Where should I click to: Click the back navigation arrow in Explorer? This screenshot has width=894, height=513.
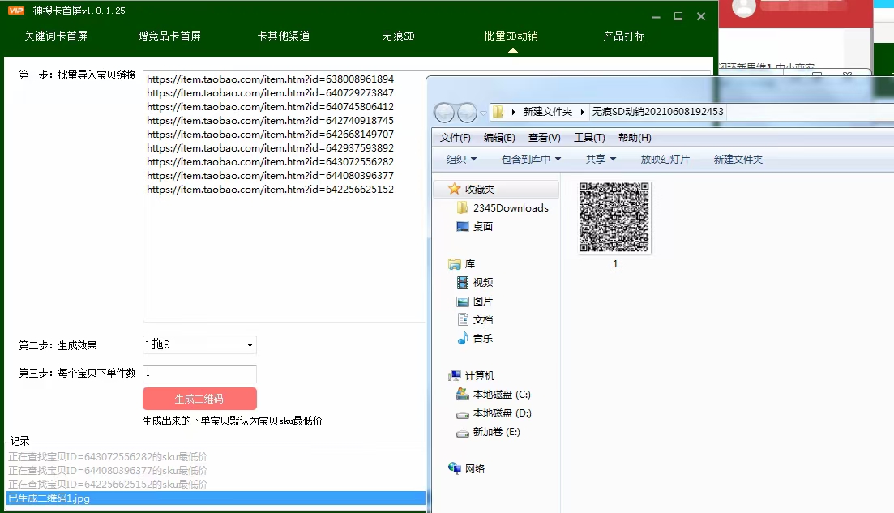tap(444, 112)
